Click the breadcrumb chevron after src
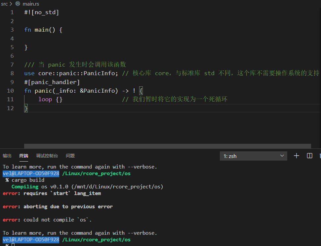The image size is (321, 246). coord(11,4)
